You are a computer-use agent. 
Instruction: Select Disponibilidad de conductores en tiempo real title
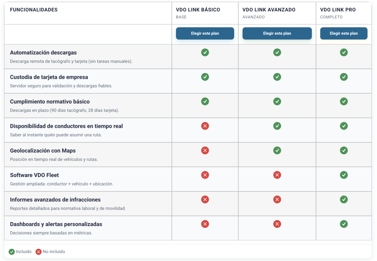[66, 126]
